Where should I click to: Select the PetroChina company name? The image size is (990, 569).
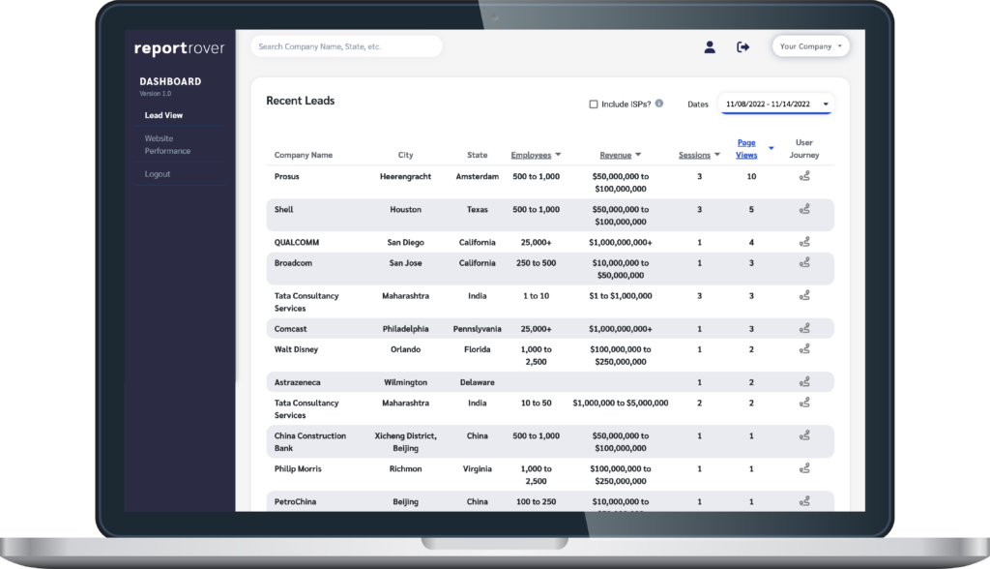pos(296,501)
